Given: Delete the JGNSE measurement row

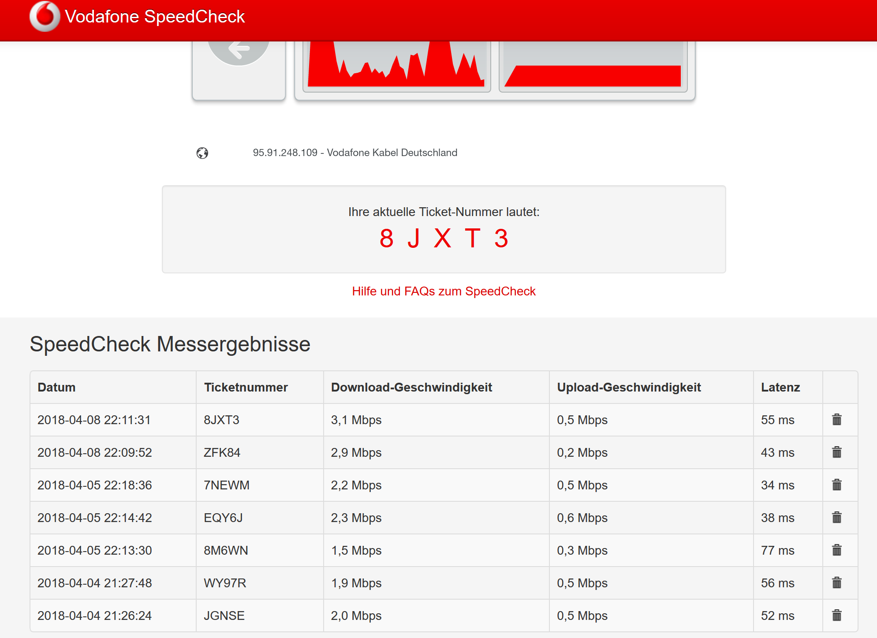Looking at the screenshot, I should tap(836, 615).
